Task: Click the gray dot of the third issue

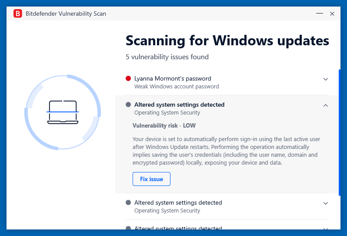Action: pos(128,202)
